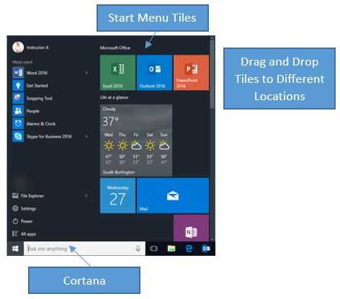Click the Instructor A account name
The width and height of the screenshot is (340, 299).
tap(37, 48)
